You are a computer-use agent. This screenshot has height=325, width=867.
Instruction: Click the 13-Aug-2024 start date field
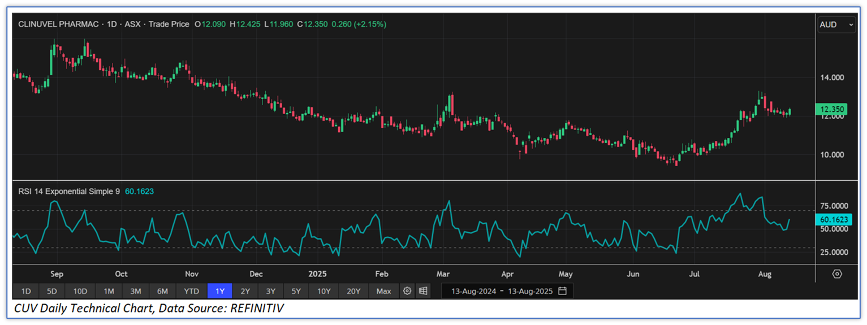(473, 291)
